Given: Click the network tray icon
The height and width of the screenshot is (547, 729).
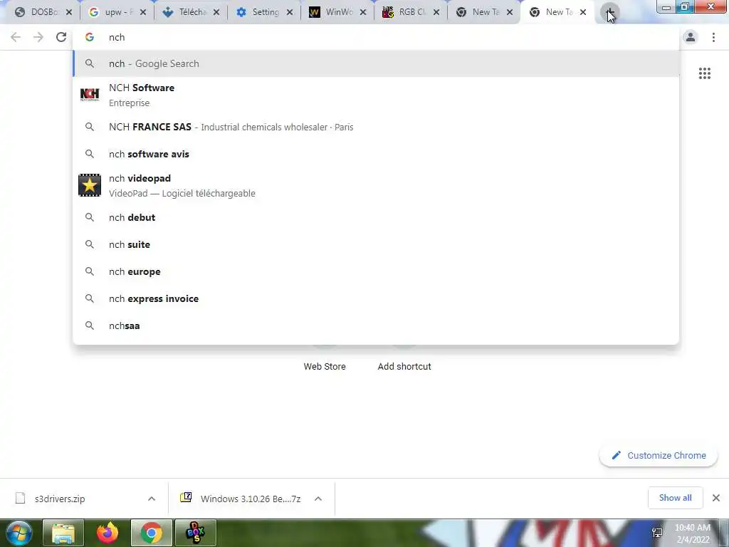Looking at the screenshot, I should (x=657, y=533).
